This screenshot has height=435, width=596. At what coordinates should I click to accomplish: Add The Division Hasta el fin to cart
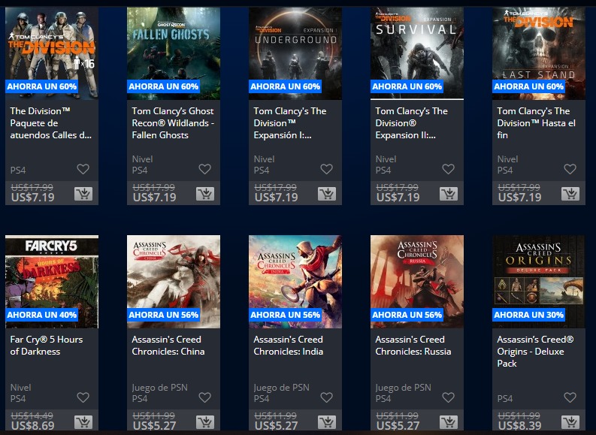pyautogui.click(x=570, y=194)
